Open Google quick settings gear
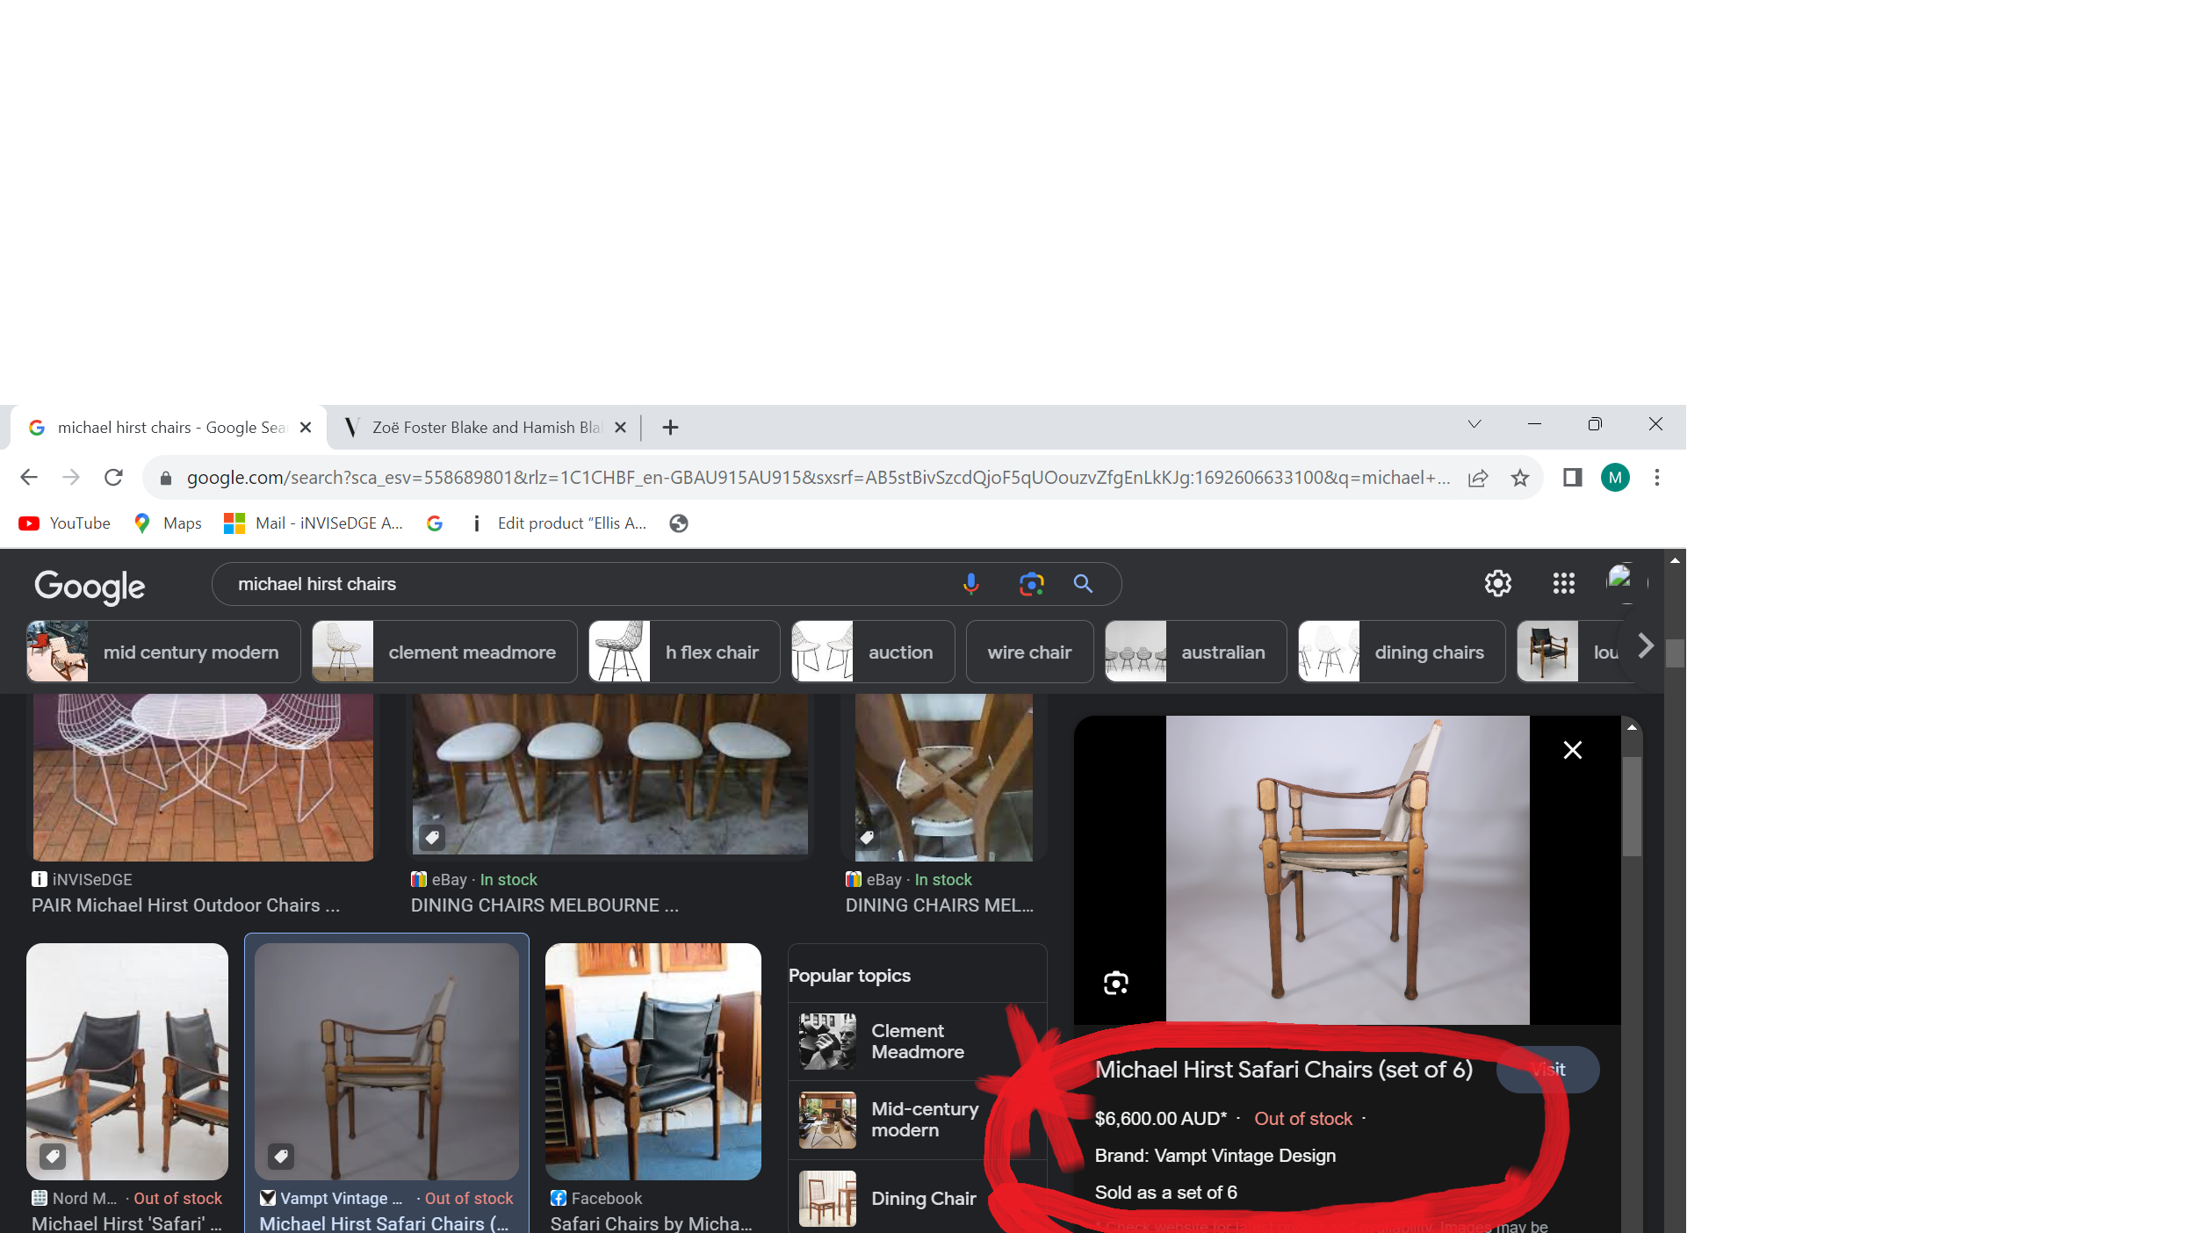Image resolution: width=2192 pixels, height=1233 pixels. click(1497, 583)
